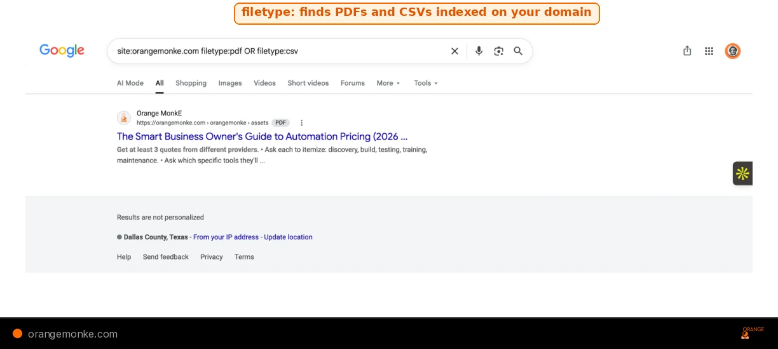
Task: Click the 'Results are not personalized' text
Action: 160,217
